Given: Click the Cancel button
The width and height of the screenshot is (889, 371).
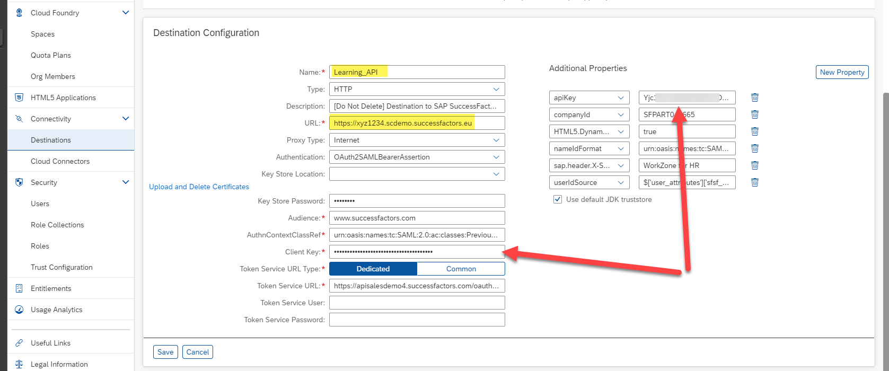Looking at the screenshot, I should click(x=198, y=352).
